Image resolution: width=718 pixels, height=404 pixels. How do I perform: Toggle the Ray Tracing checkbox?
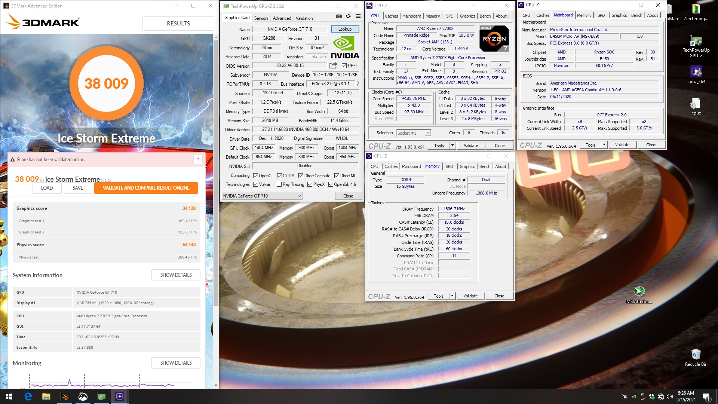pos(279,184)
